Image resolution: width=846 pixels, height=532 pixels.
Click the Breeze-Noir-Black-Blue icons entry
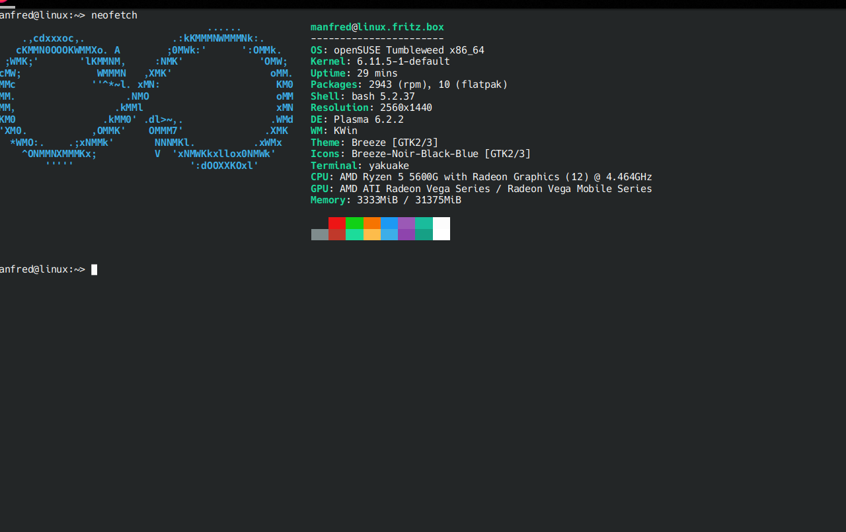point(441,154)
